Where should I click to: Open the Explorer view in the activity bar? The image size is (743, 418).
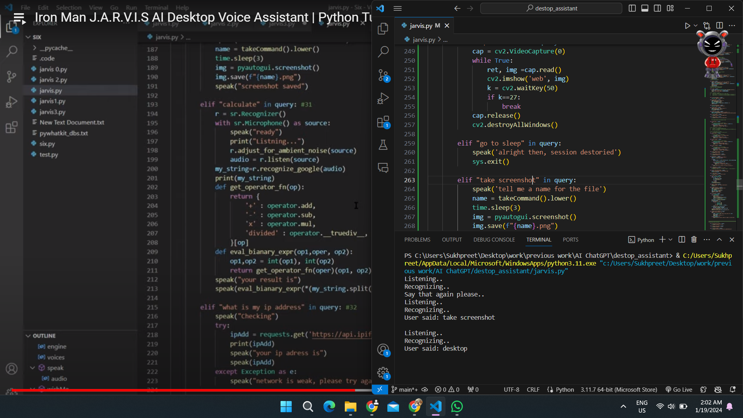[383, 28]
